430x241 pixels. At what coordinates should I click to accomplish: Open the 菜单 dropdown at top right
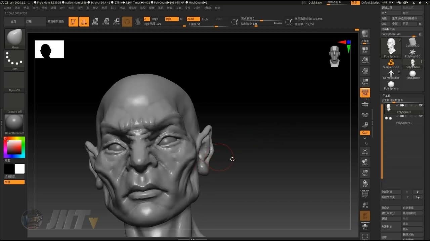point(355,2)
